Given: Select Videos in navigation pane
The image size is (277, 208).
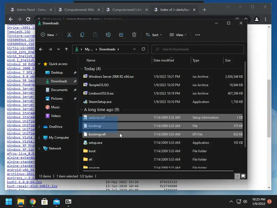Looking at the screenshot, I should coord(56,116).
